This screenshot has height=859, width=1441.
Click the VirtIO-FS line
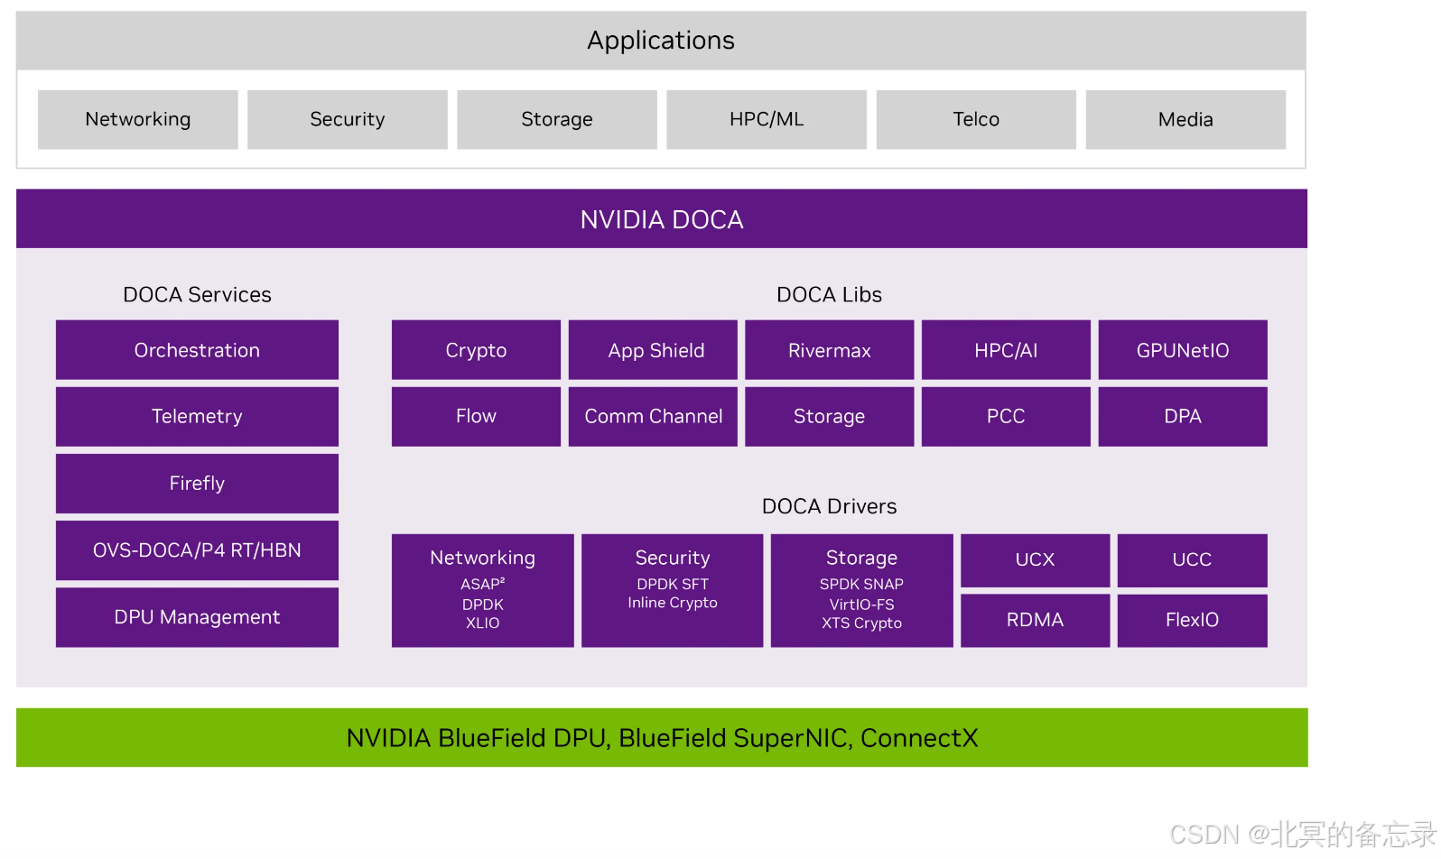coord(861,605)
